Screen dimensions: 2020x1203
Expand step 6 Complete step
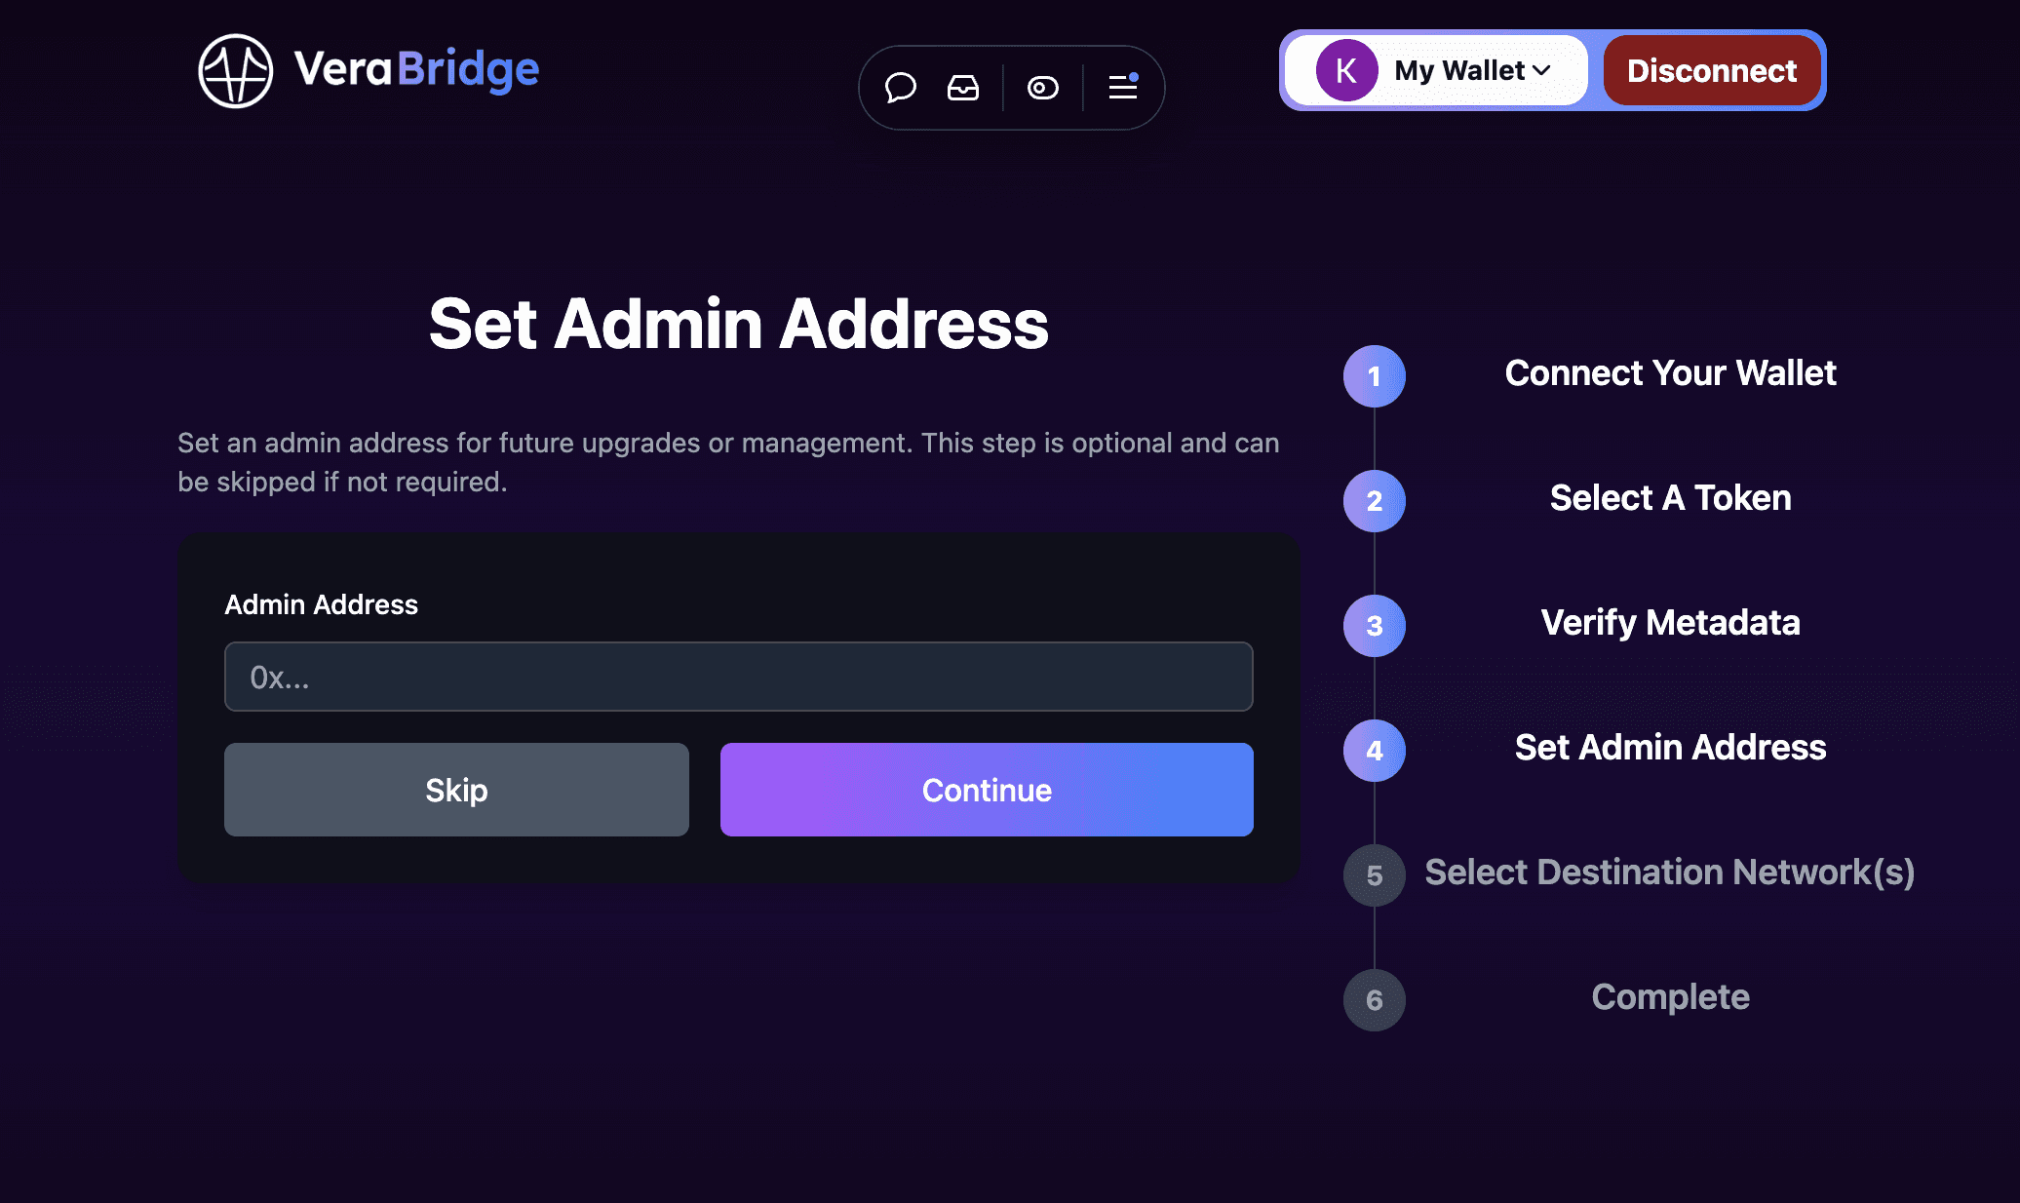coord(1669,996)
